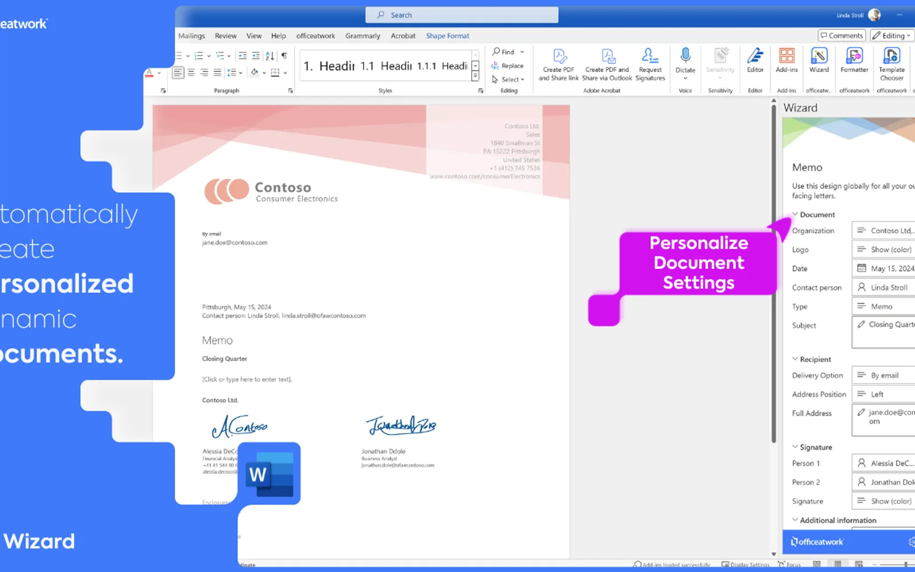Switch to the Shape Format tab
Screen dimensions: 915x572
[447, 35]
